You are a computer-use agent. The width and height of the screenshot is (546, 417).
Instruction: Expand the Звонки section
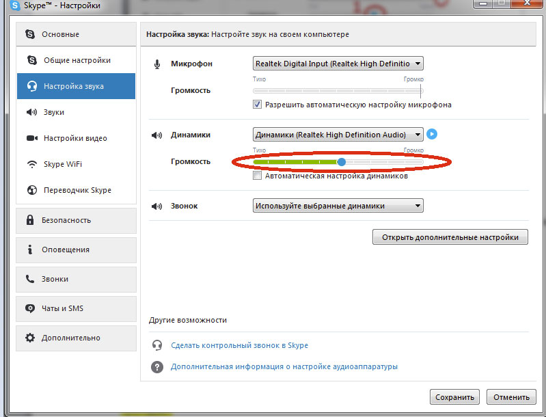click(76, 279)
